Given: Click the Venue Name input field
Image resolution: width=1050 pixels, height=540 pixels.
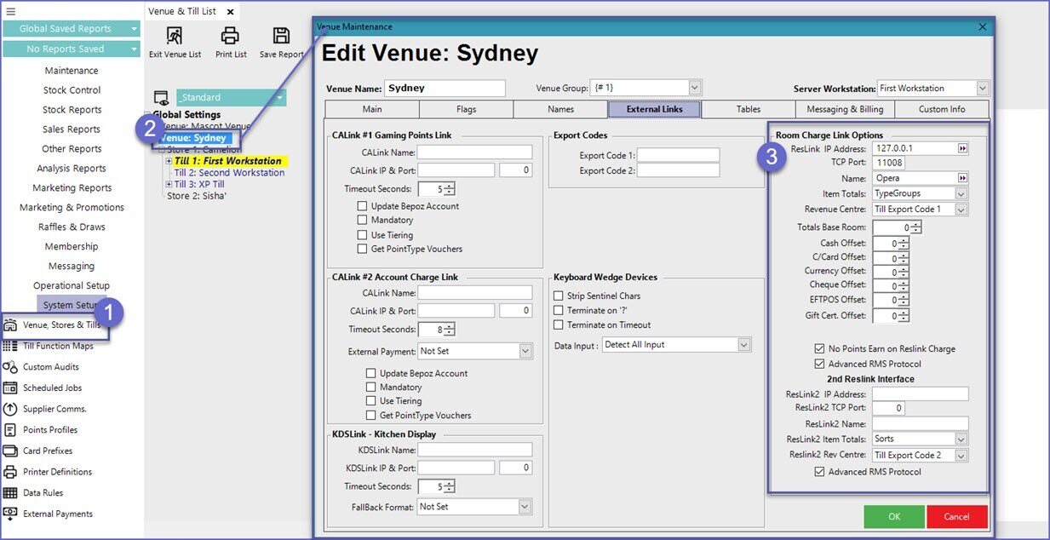Looking at the screenshot, I should (x=445, y=88).
